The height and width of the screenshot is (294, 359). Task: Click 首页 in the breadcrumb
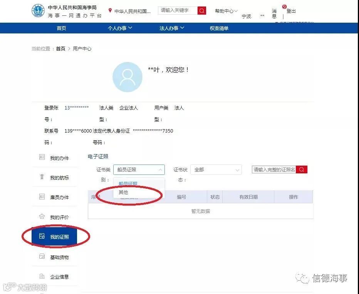point(60,48)
